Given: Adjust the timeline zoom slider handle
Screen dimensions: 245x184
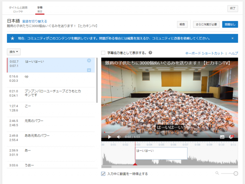Looking at the screenshot, I should tap(236, 173).
